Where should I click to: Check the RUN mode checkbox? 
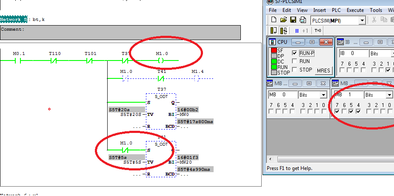point(294,61)
